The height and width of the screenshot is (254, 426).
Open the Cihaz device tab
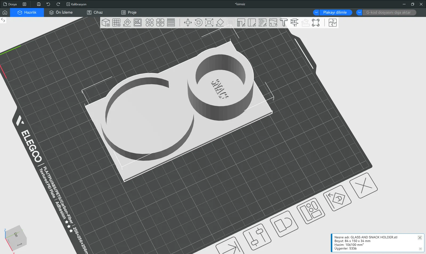tap(95, 13)
